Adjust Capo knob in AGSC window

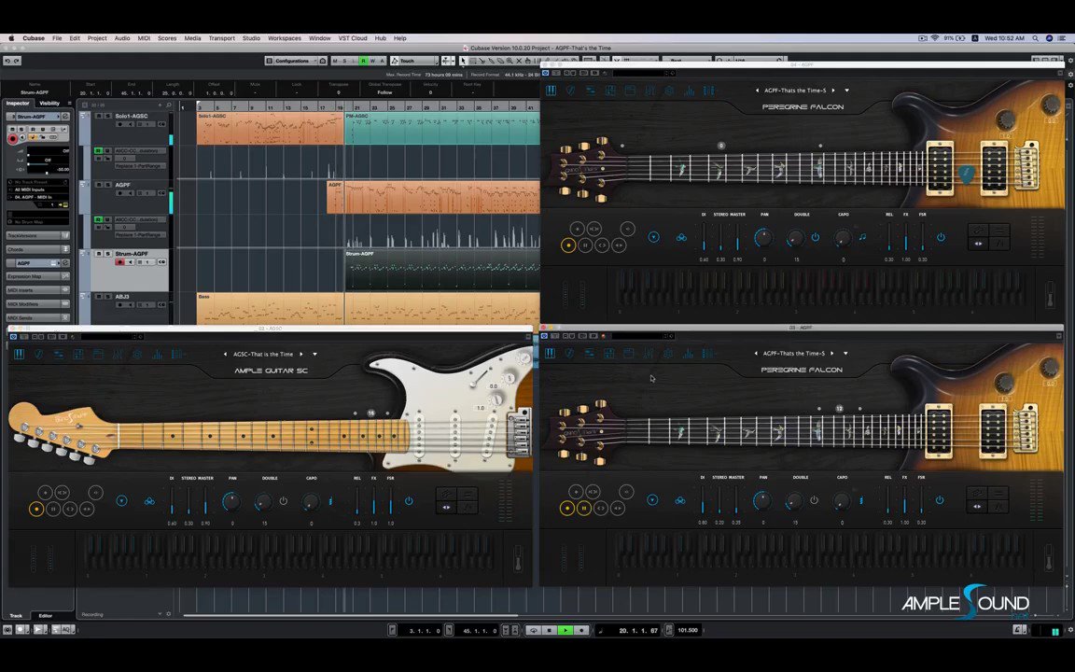(x=311, y=502)
